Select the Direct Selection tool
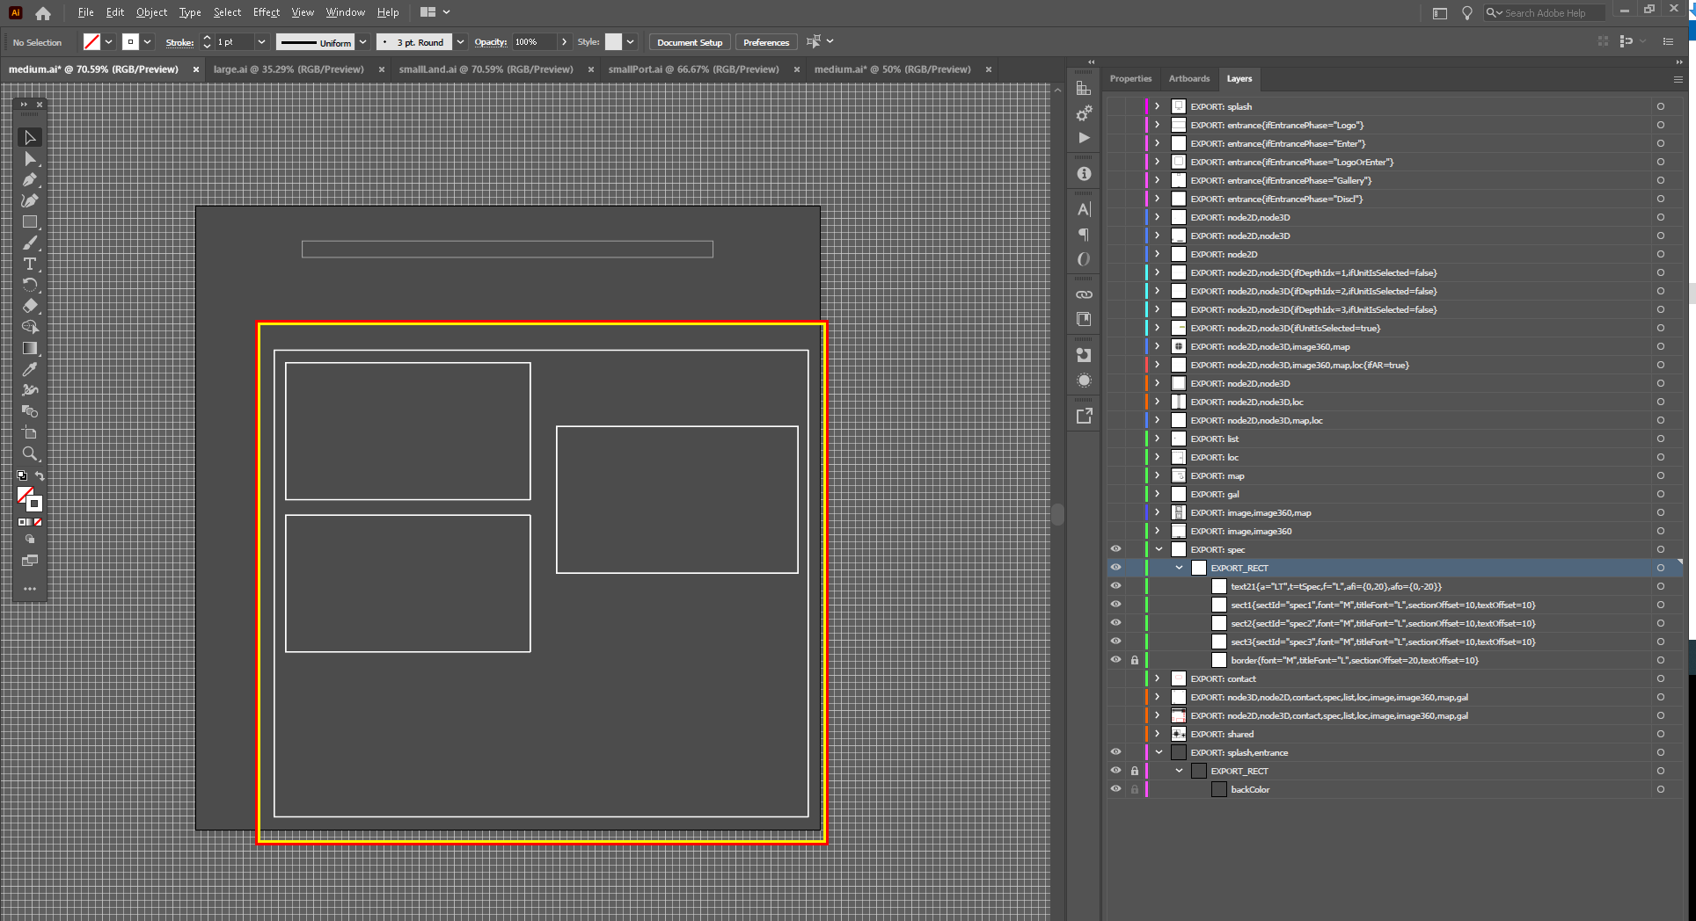 point(29,158)
